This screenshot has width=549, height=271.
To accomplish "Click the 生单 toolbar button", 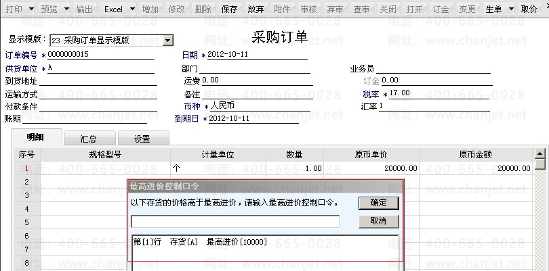I will coord(493,9).
